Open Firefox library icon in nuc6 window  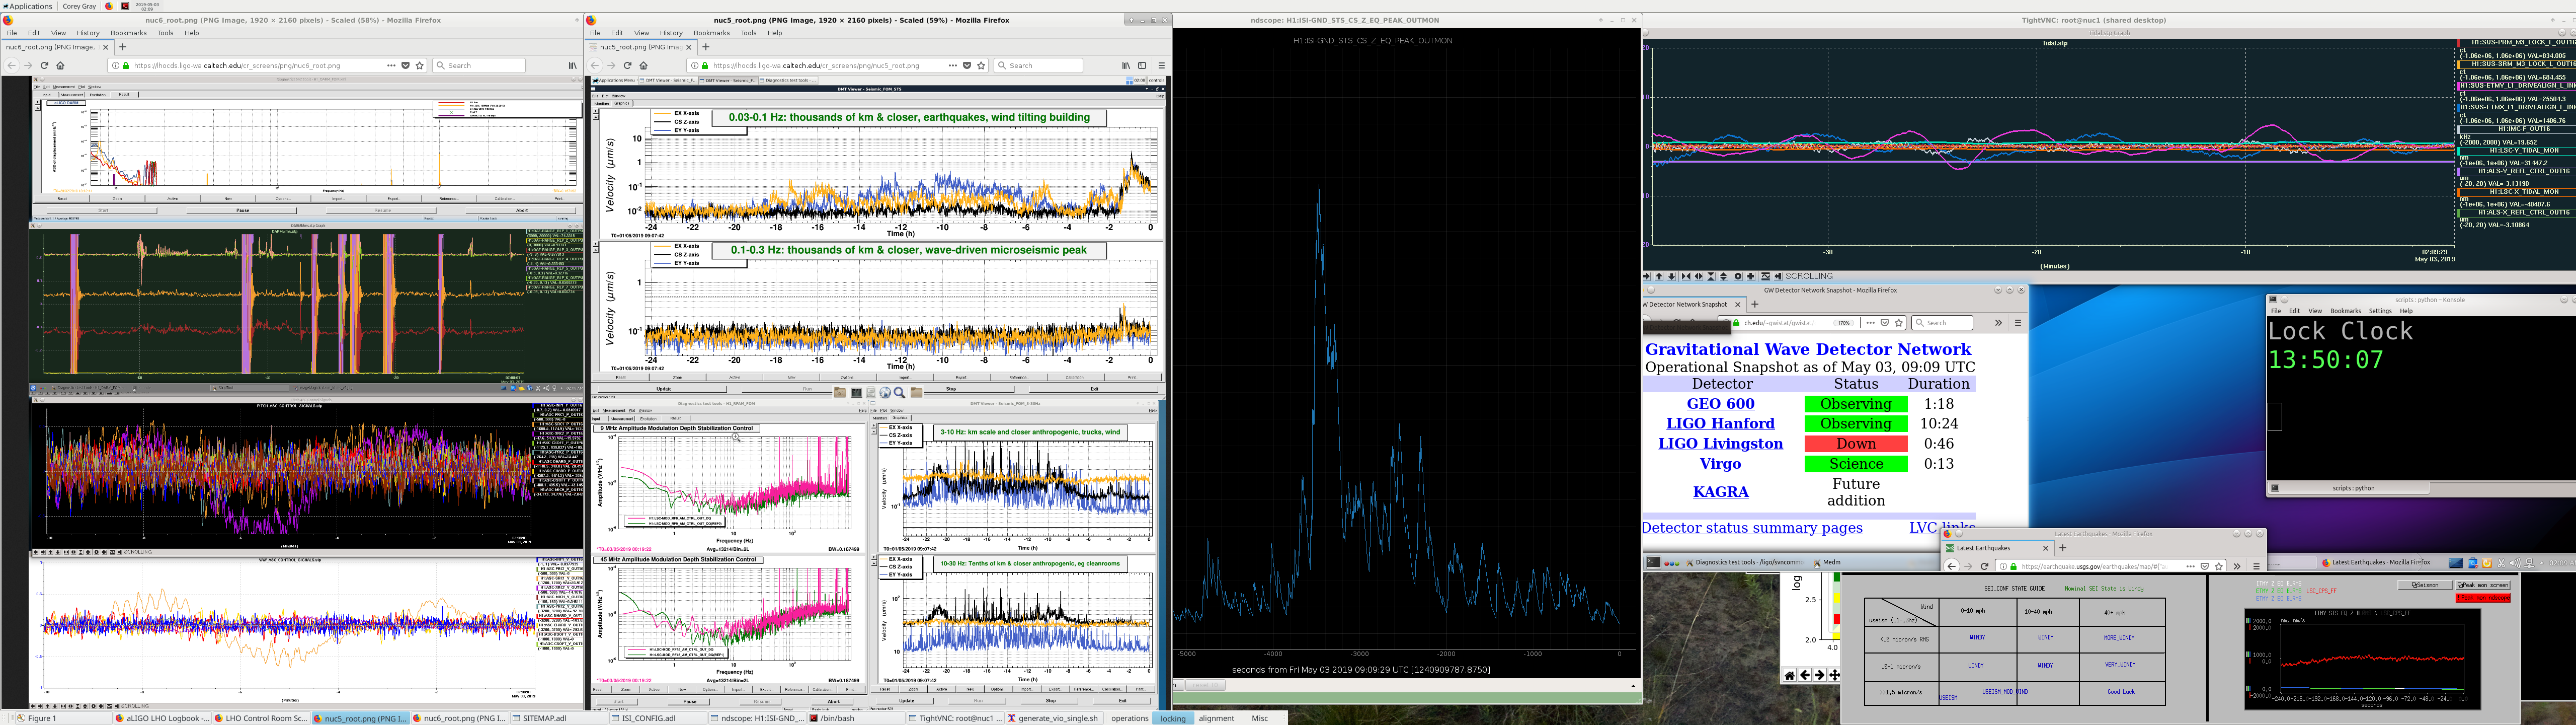click(x=572, y=65)
